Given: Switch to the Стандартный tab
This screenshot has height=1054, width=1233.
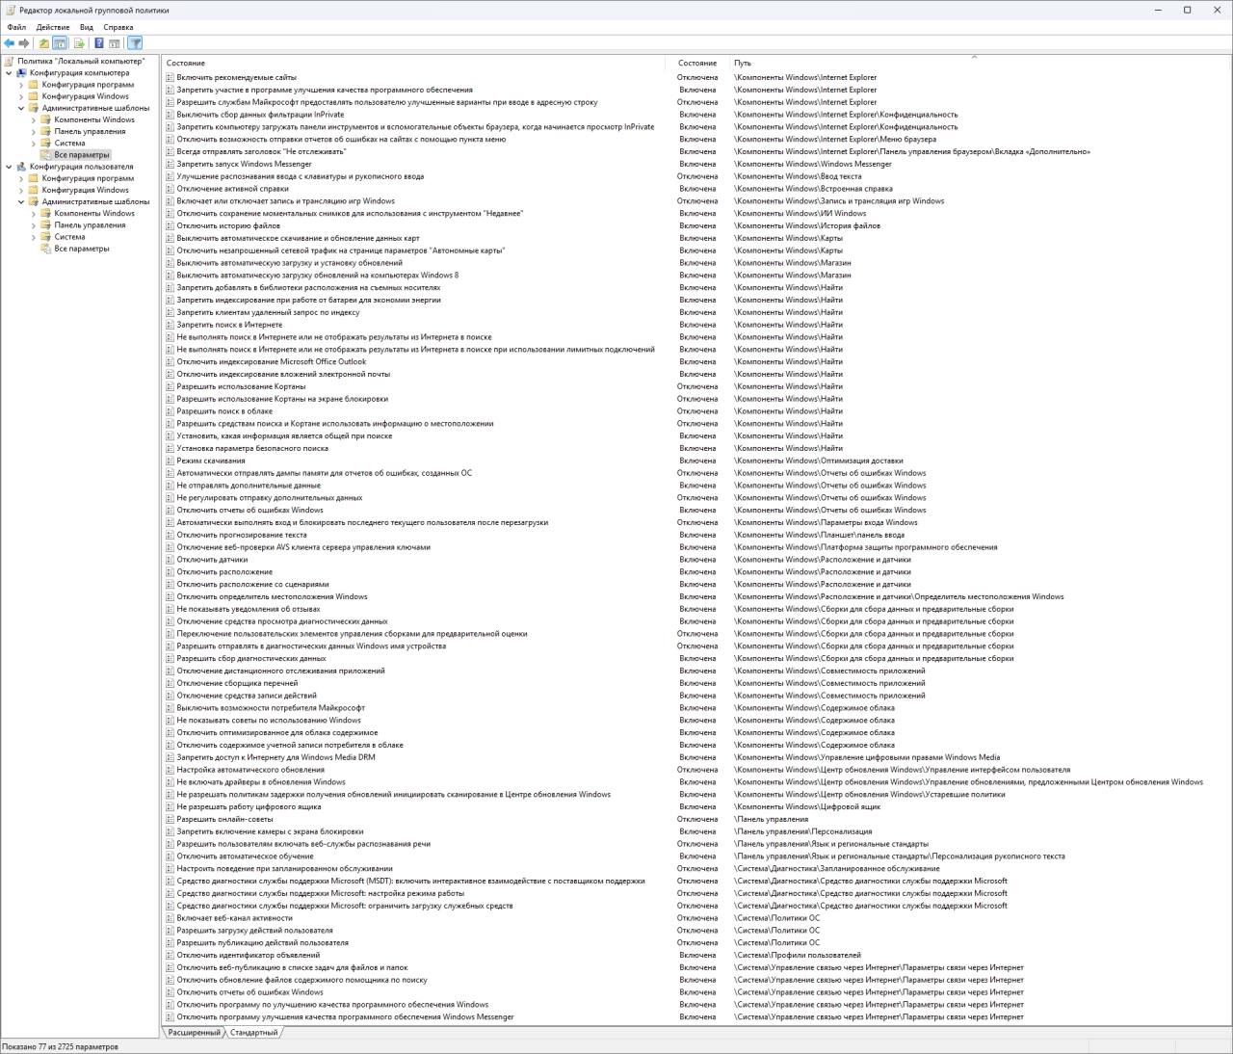Looking at the screenshot, I should (x=253, y=1032).
